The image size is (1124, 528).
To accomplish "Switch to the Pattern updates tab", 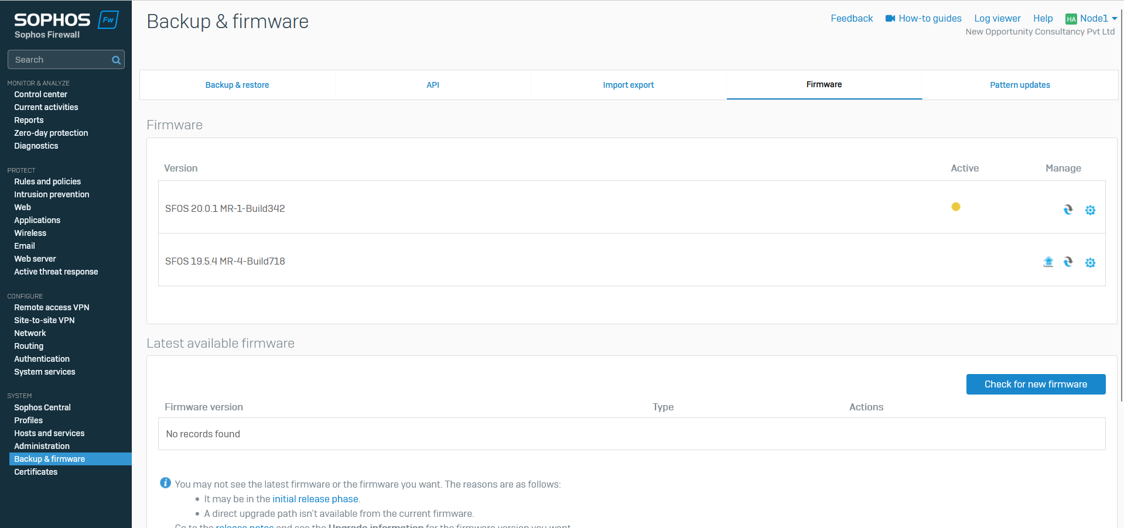I will coord(1020,85).
